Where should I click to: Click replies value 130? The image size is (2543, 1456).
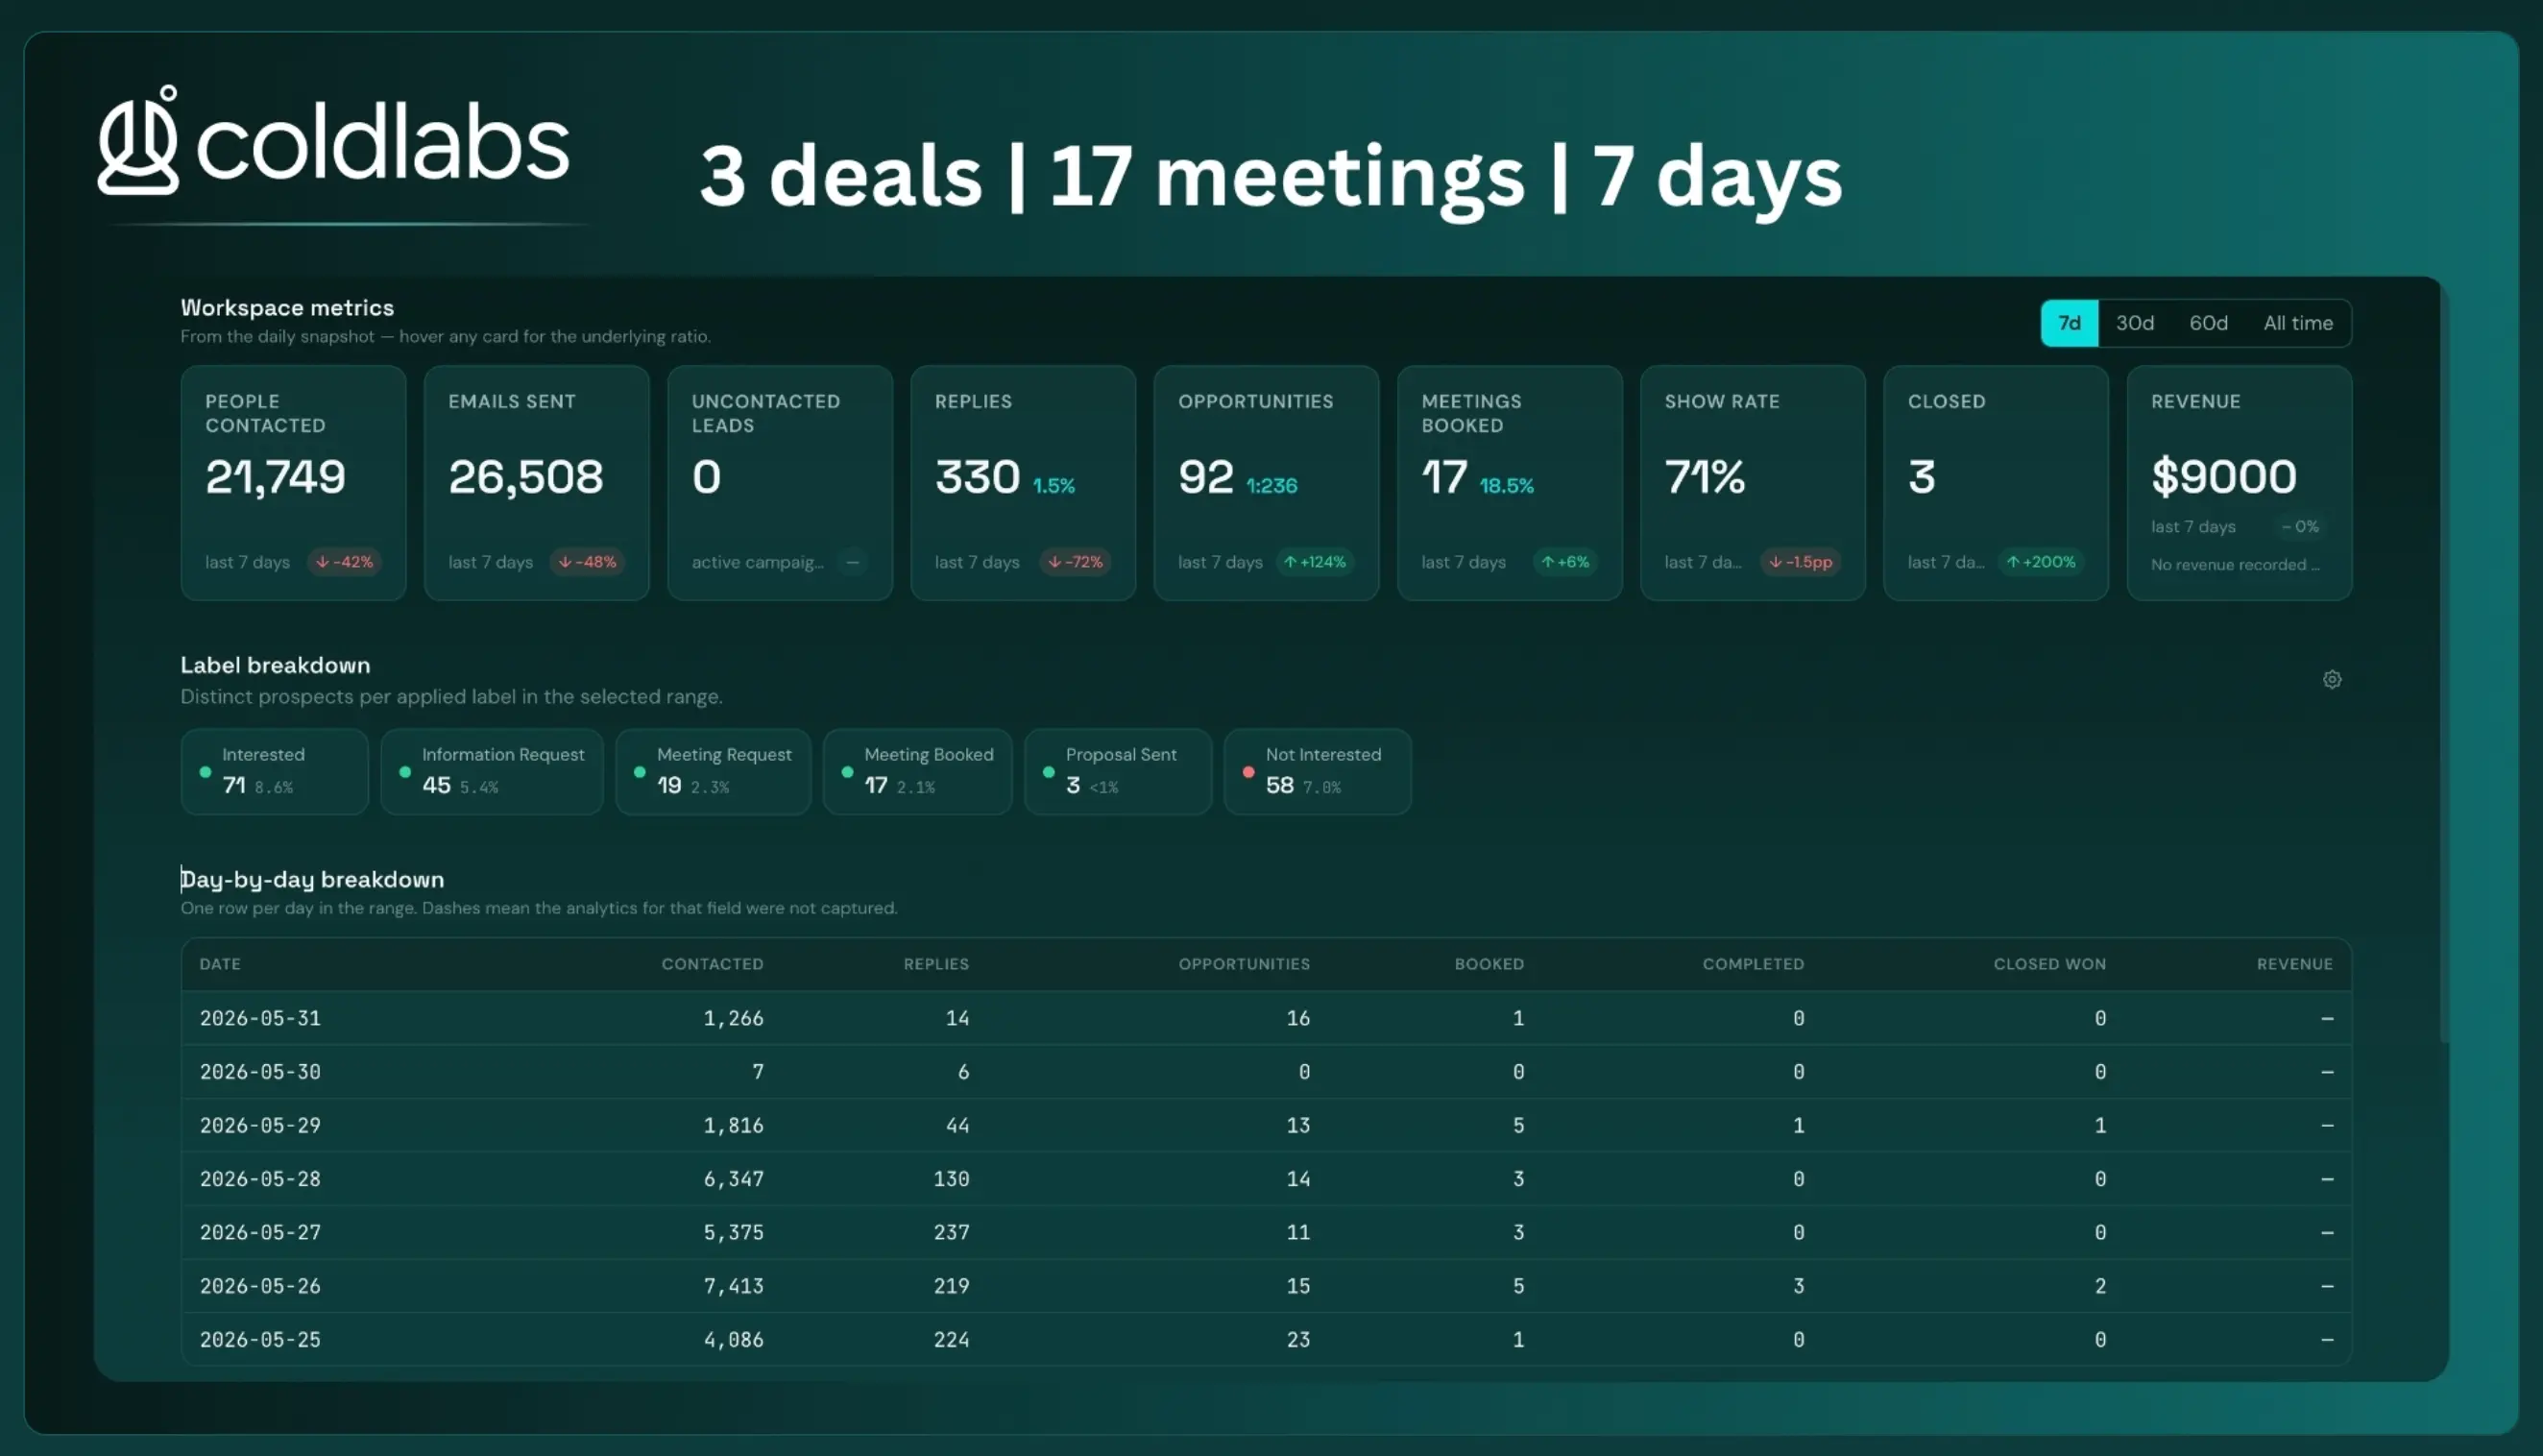[951, 1179]
